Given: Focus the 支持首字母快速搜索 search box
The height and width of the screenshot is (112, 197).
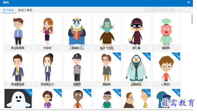Looking at the screenshot, I should click(160, 10).
